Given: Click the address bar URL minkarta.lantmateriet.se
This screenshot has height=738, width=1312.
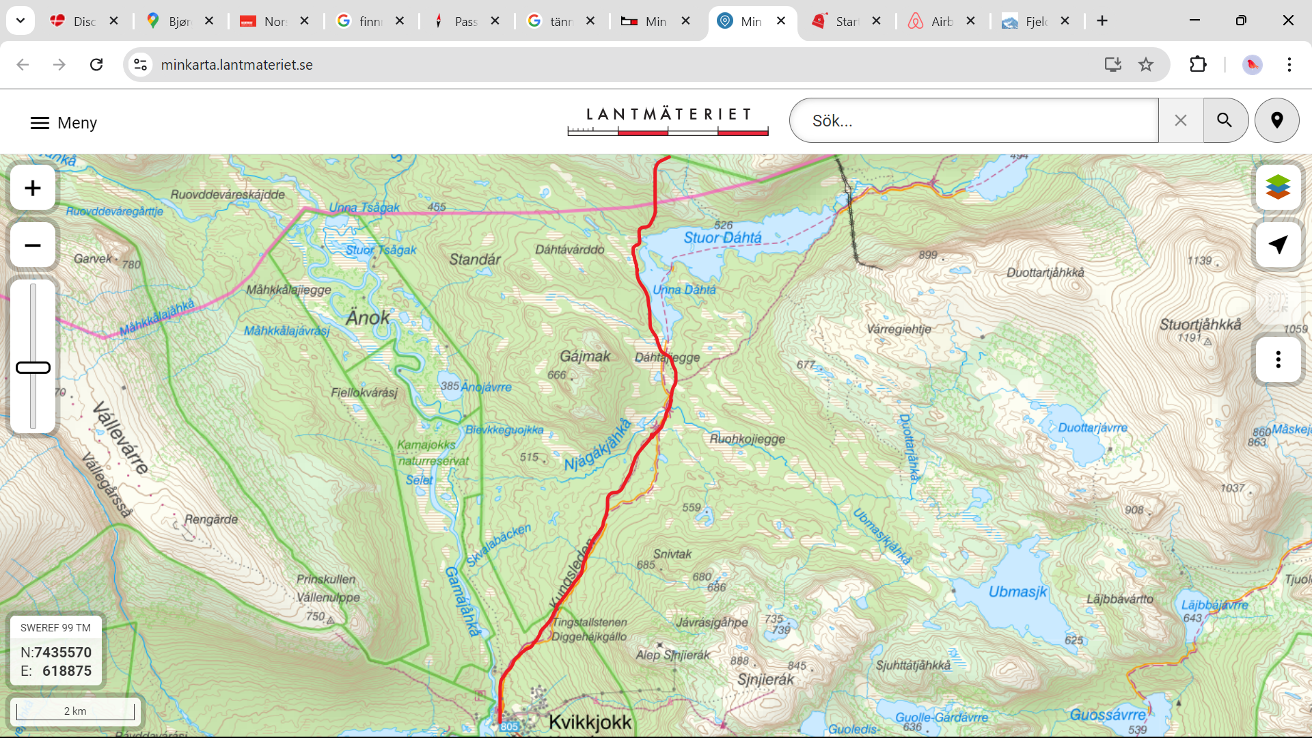Looking at the screenshot, I should pyautogui.click(x=236, y=64).
